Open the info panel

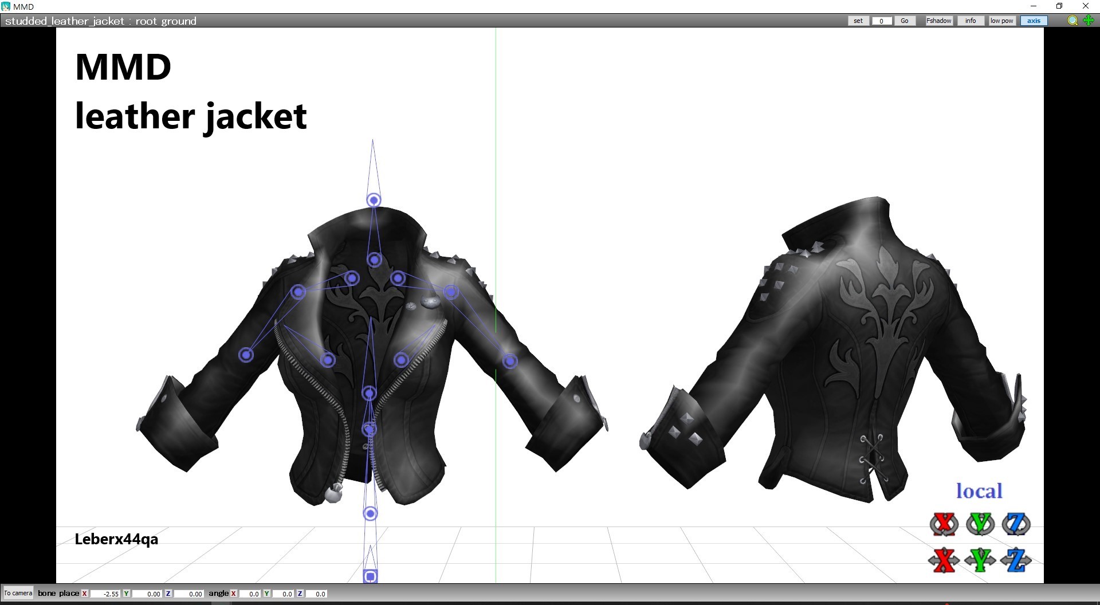[970, 20]
